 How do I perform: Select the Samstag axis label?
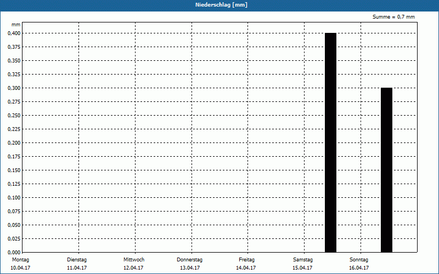303,260
